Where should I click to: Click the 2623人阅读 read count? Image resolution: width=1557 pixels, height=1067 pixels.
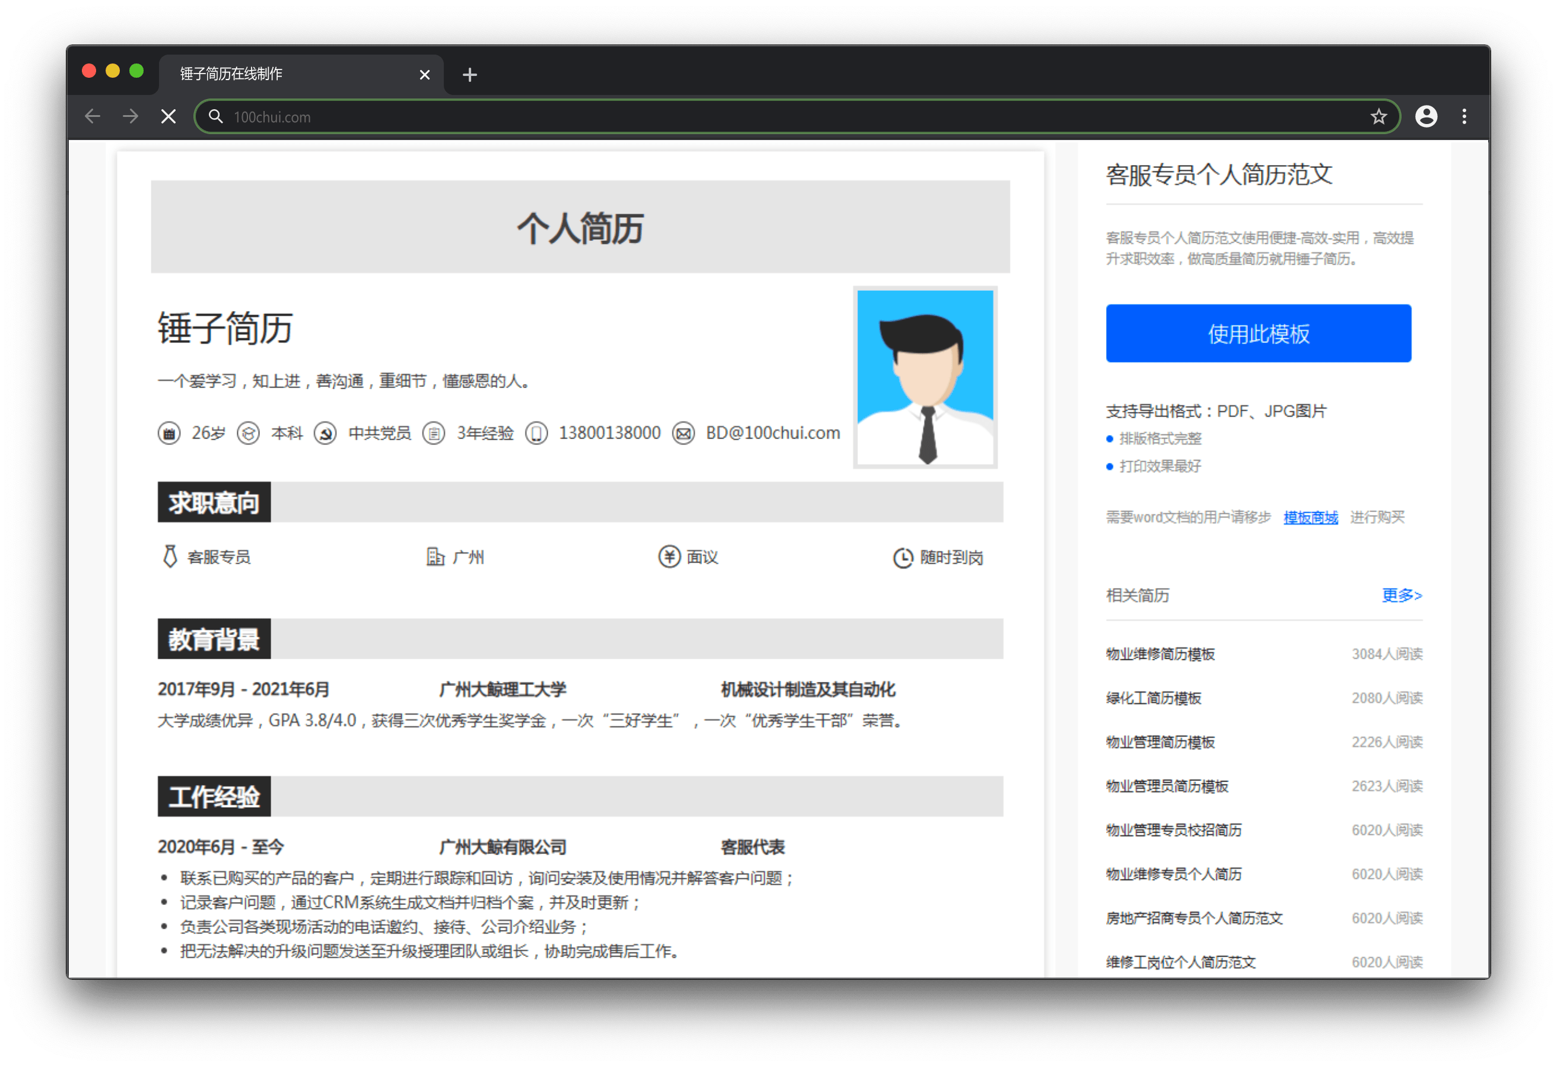1387,786
